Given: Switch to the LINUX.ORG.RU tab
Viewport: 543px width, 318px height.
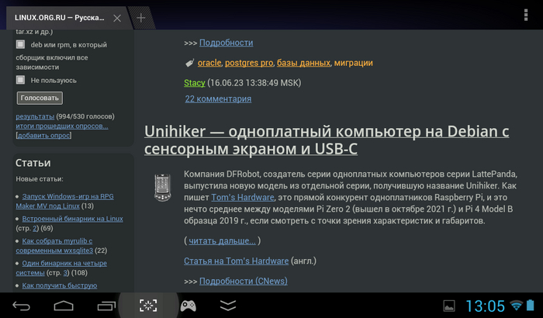Looking at the screenshot, I should tap(60, 18).
